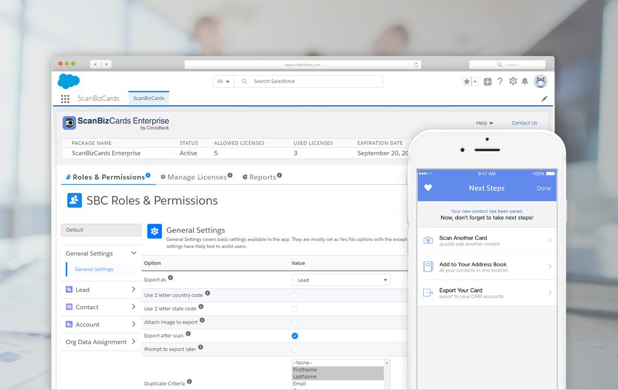Click the info icon next to Export as
Screen dimensions: 618x390
pyautogui.click(x=171, y=277)
